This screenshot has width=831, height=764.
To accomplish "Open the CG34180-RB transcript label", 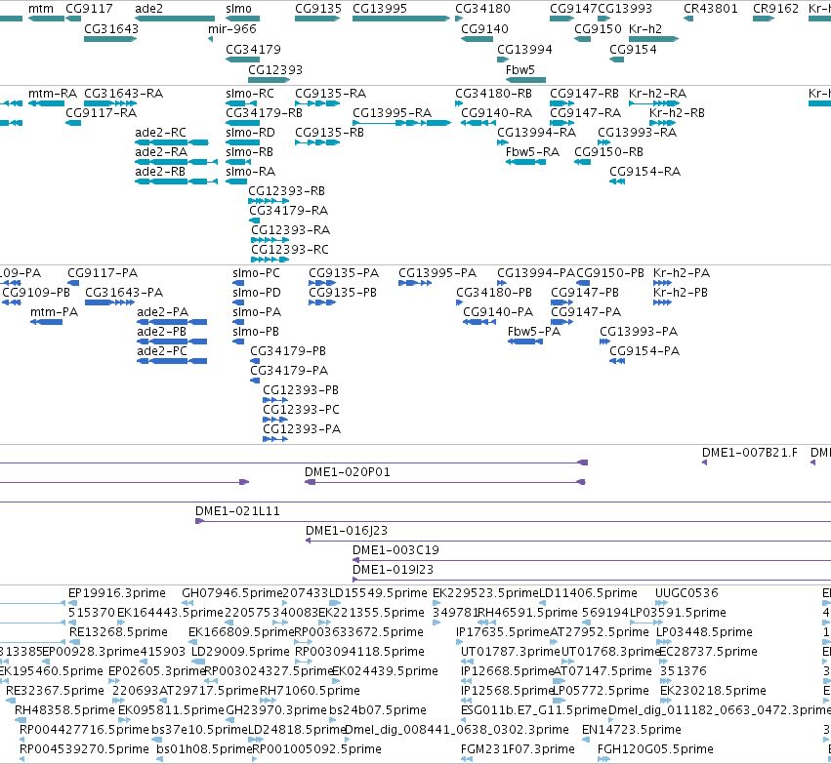I will click(x=493, y=94).
